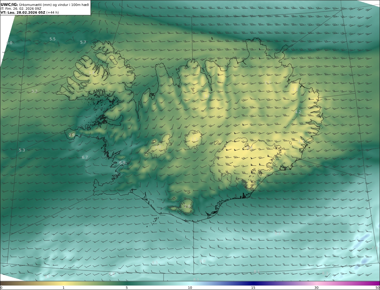Click the 5.7 value near Westfjords
This screenshot has width=380, height=290.
click(83, 42)
